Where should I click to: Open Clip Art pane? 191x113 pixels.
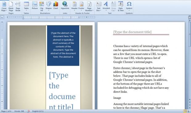(x=42, y=6)
